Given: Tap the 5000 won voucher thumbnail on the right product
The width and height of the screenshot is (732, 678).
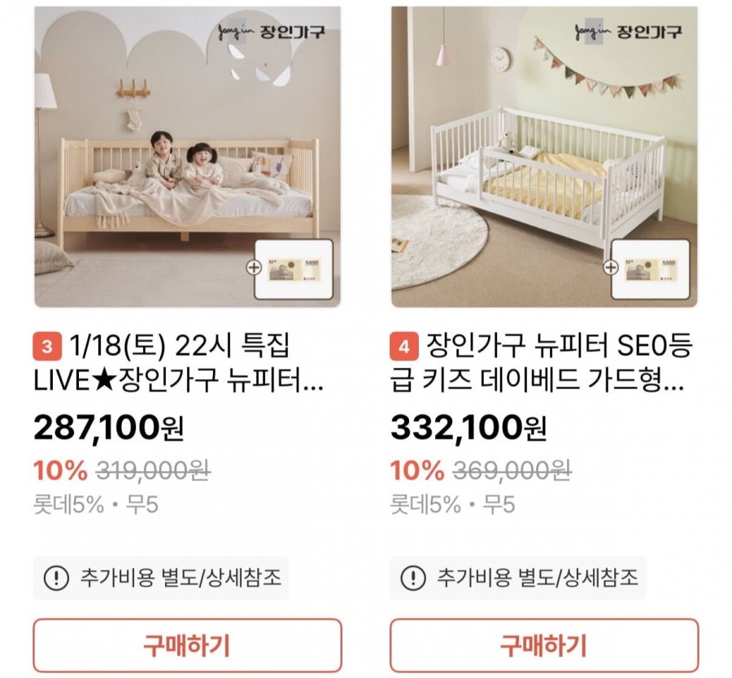Looking at the screenshot, I should click(651, 269).
